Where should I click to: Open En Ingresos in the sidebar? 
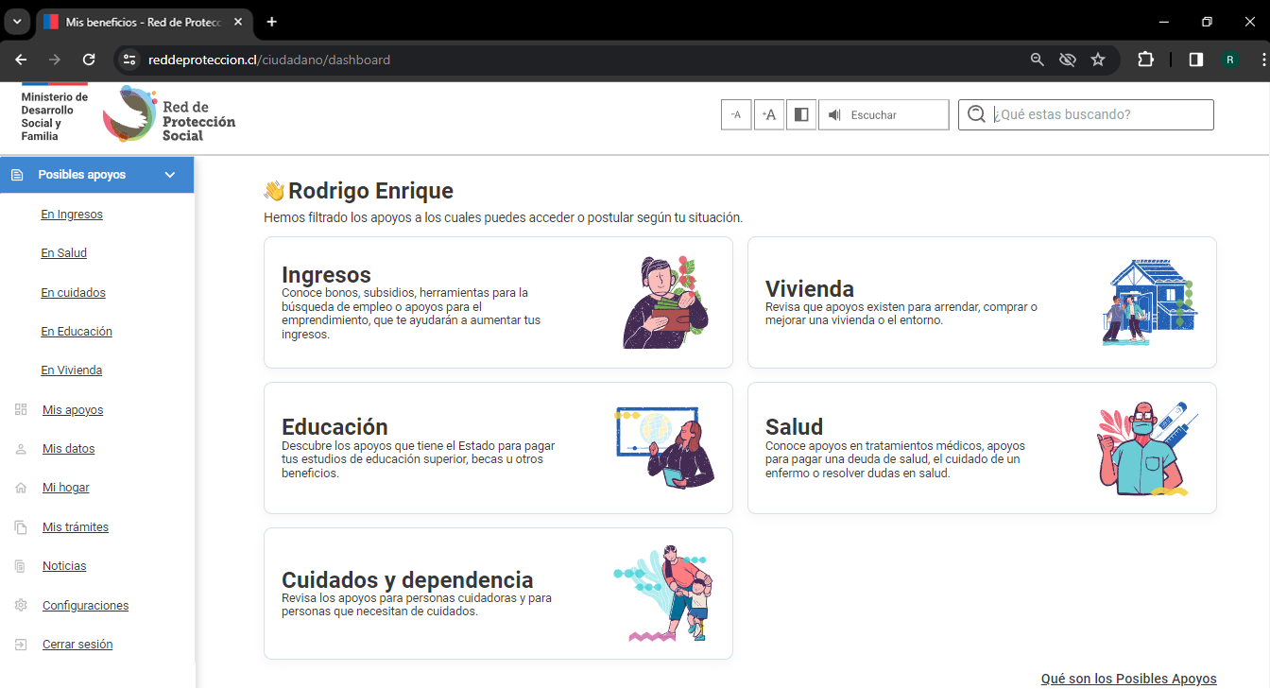72,215
